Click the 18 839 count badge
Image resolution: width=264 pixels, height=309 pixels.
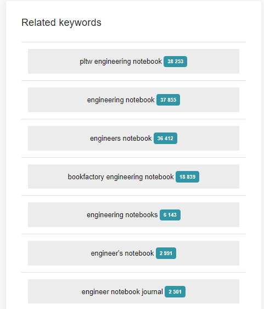point(188,177)
